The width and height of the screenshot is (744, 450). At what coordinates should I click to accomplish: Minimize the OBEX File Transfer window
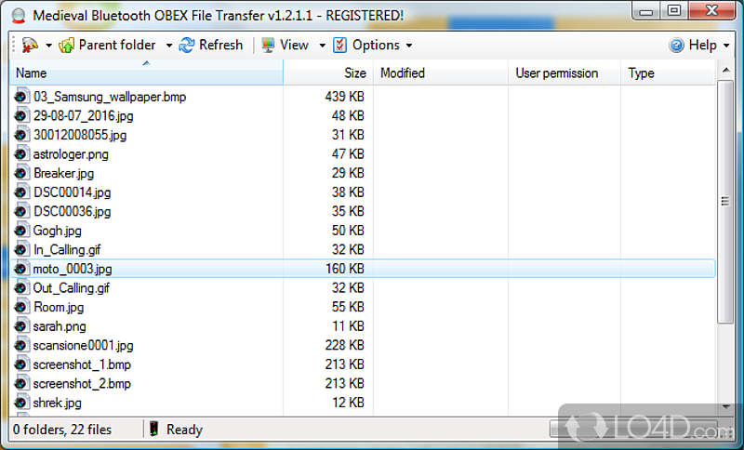tap(646, 10)
